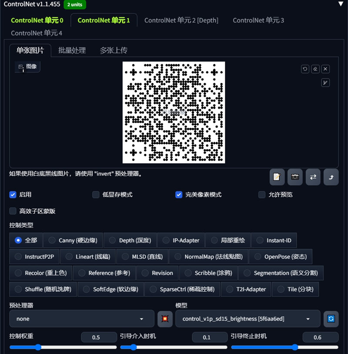
Task: Click the green 2 units badge
Action: tap(75, 4)
